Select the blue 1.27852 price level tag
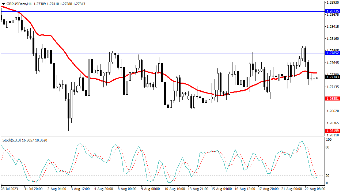 332,53
